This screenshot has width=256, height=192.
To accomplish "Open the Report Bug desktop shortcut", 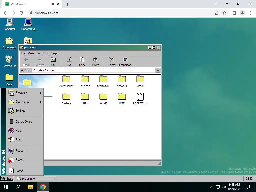I will tap(28, 24).
